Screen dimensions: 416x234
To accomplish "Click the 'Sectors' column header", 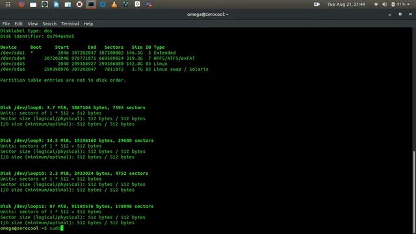I will tap(114, 47).
